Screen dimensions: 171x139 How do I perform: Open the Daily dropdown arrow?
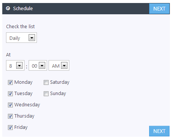[32, 38]
